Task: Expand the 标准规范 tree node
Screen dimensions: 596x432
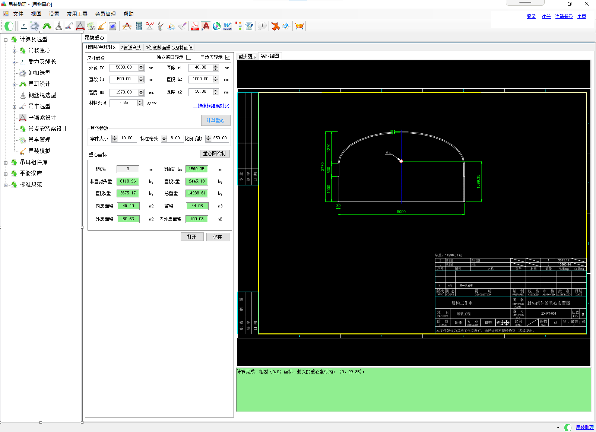Action: 6,185
